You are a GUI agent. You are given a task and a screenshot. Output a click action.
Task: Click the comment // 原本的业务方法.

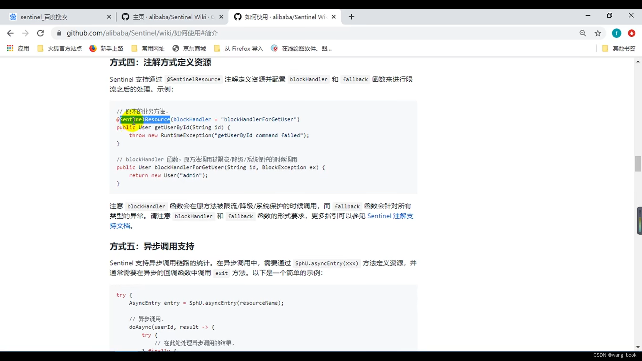142,111
